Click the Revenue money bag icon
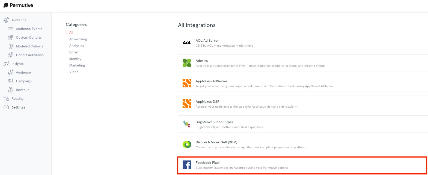 pos(11,90)
